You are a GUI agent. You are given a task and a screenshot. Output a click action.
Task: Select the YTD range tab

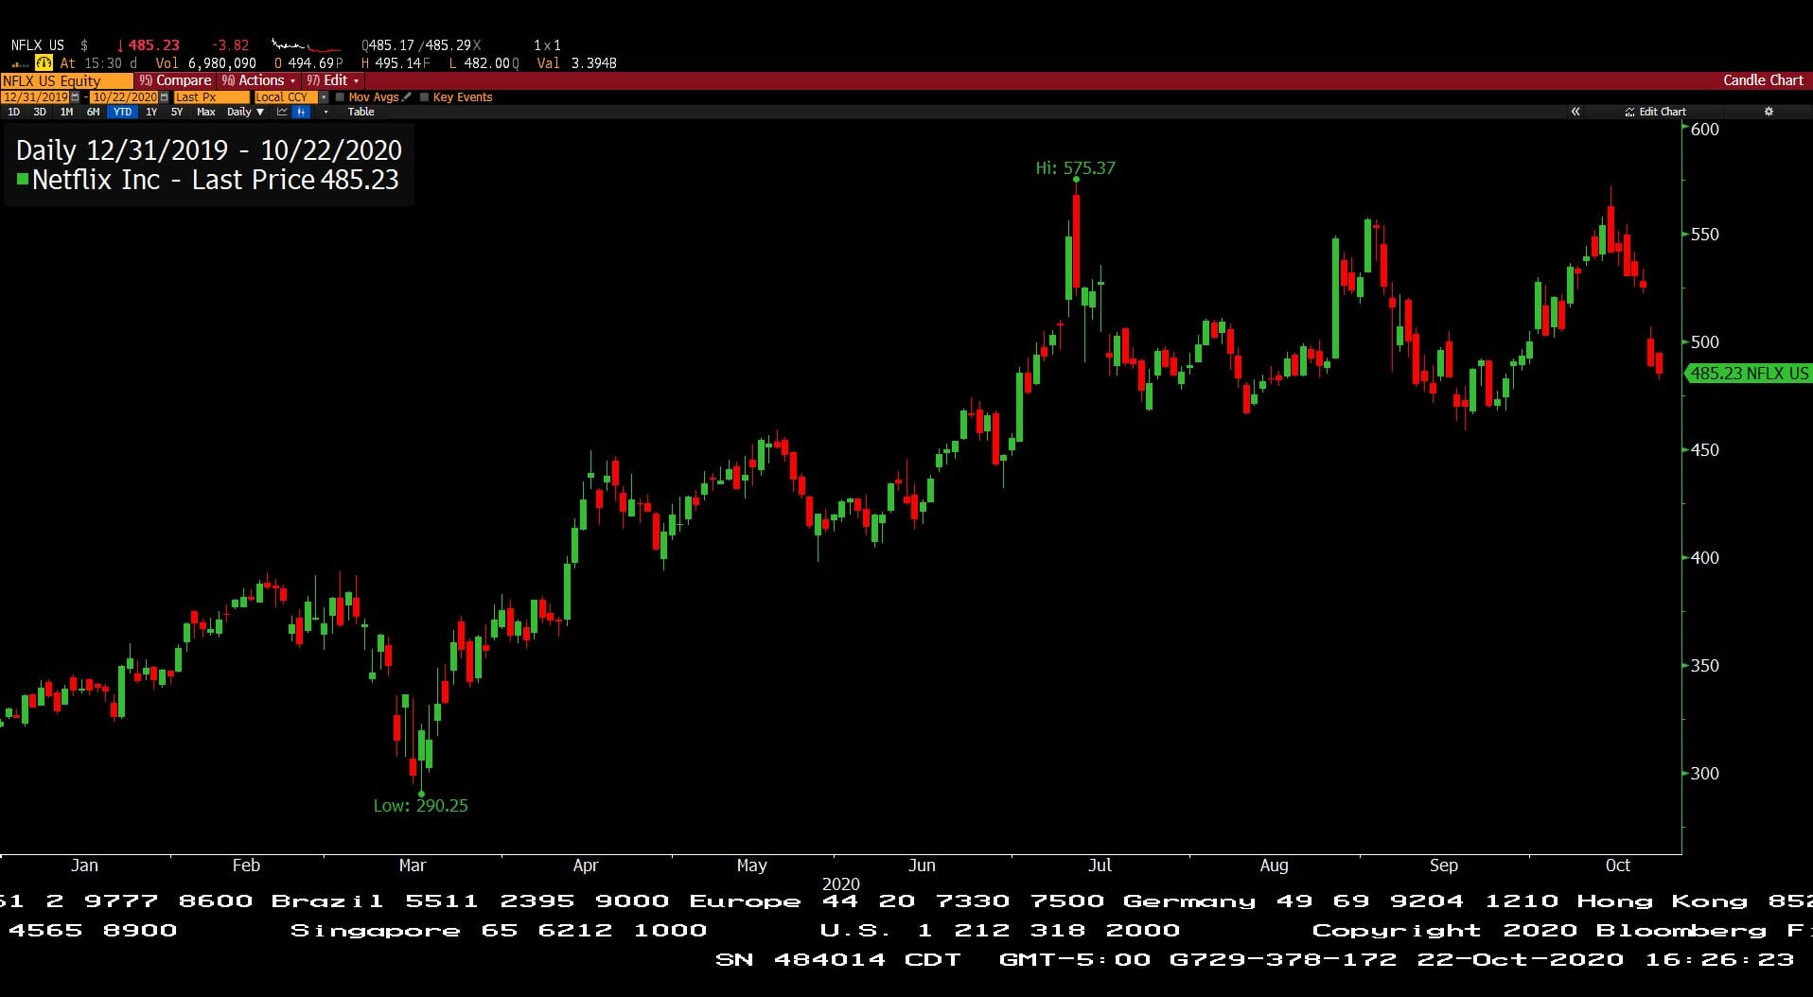pos(123,112)
